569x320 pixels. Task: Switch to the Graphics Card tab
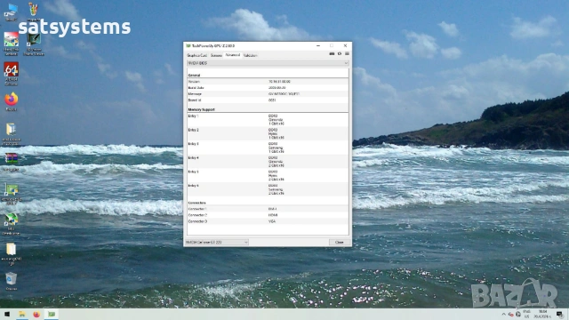[x=196, y=55]
